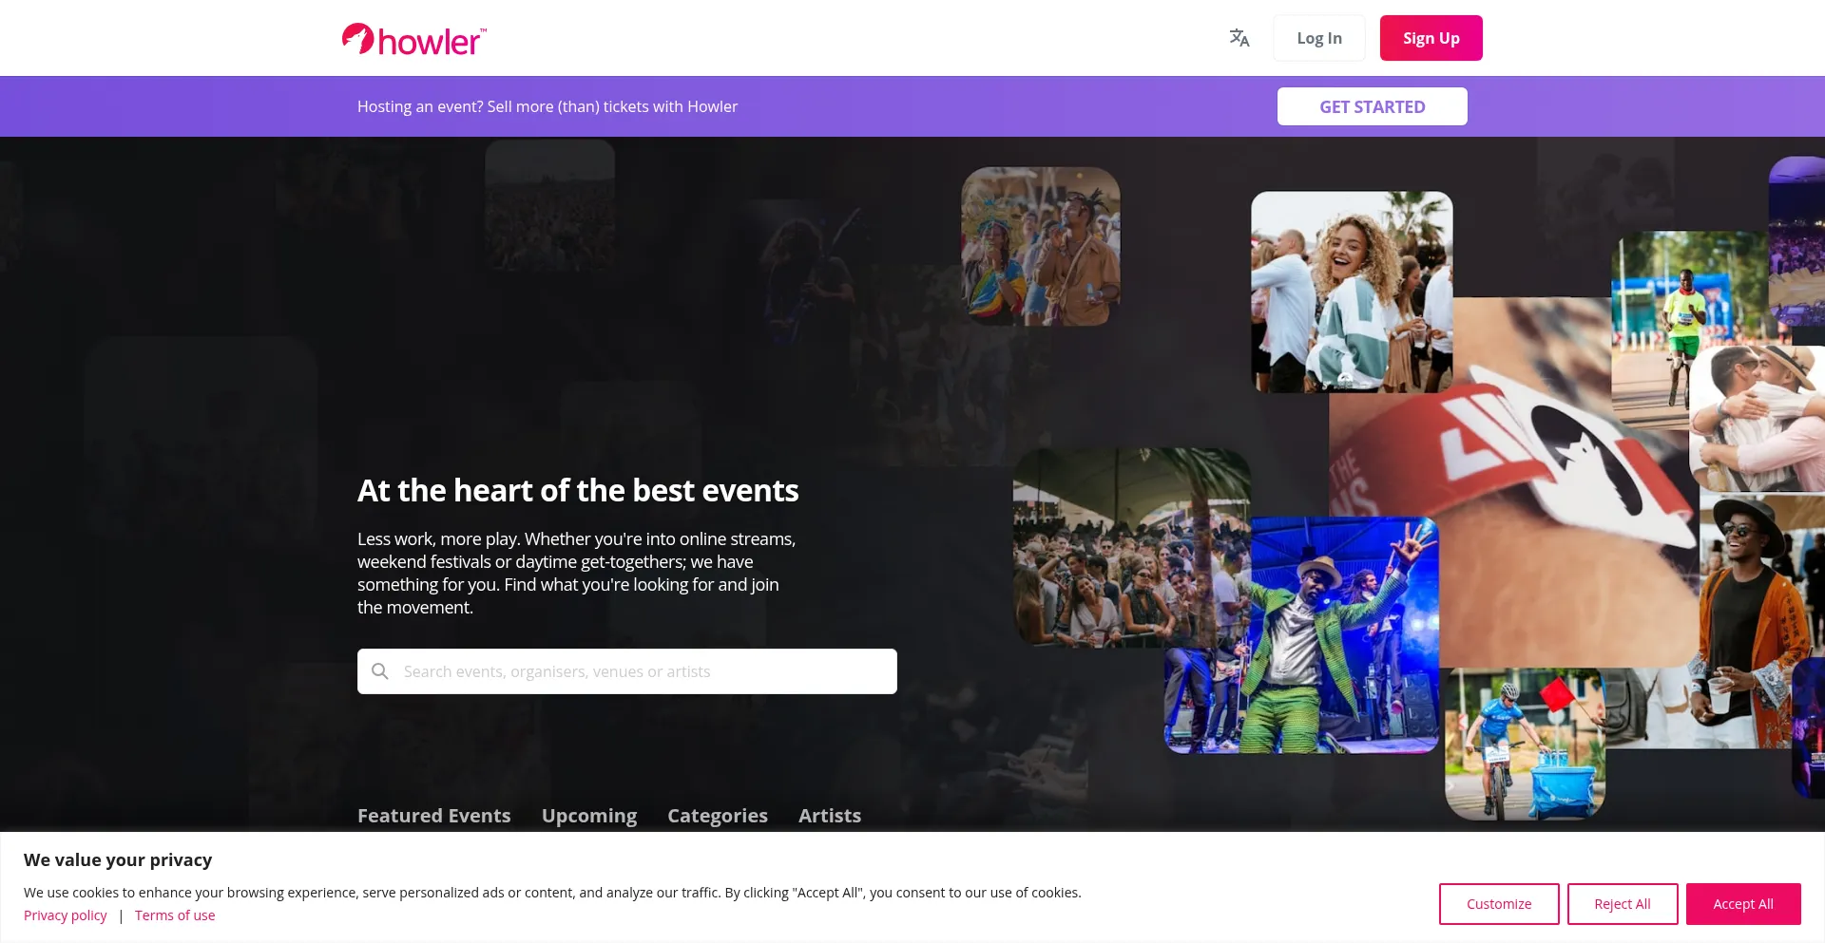Open the language translation icon

tap(1239, 38)
